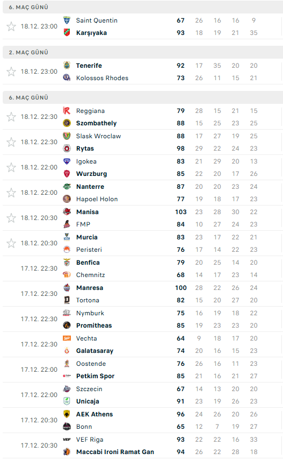Click the Reggiana team logo
This screenshot has width=283, height=460.
(x=67, y=111)
